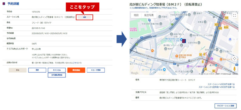Viewport: 241px width, 110px height.
Task: Click the 文部科学省 map pin
Action: pyautogui.click(x=199, y=42)
